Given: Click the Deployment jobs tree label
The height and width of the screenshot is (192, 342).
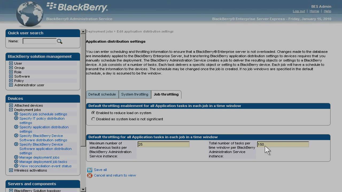Looking at the screenshot, I should (x=28, y=110).
